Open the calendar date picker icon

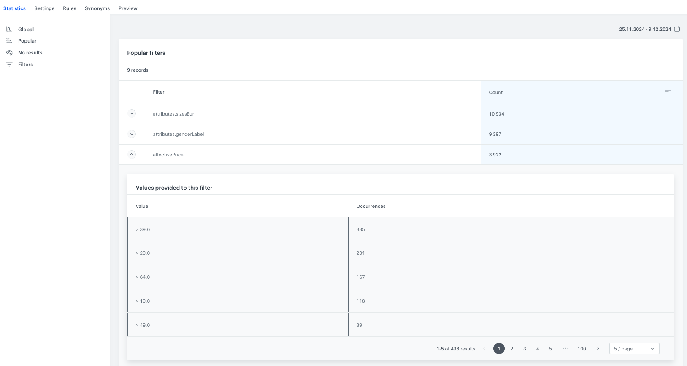point(677,29)
